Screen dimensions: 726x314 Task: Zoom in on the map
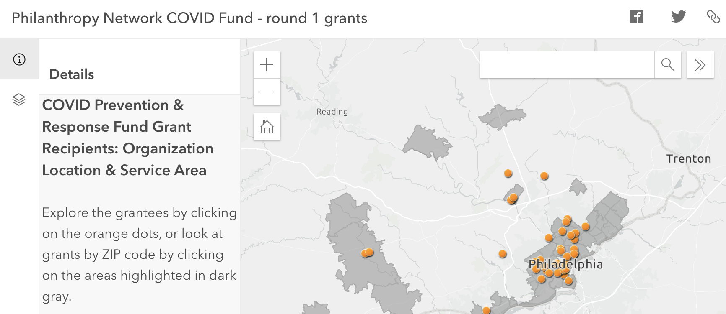[x=267, y=65]
